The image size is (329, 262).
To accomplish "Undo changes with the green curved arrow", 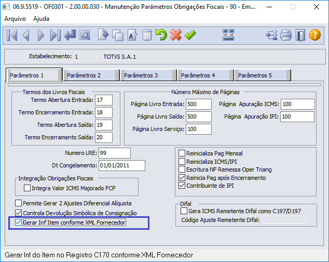I will [161, 35].
